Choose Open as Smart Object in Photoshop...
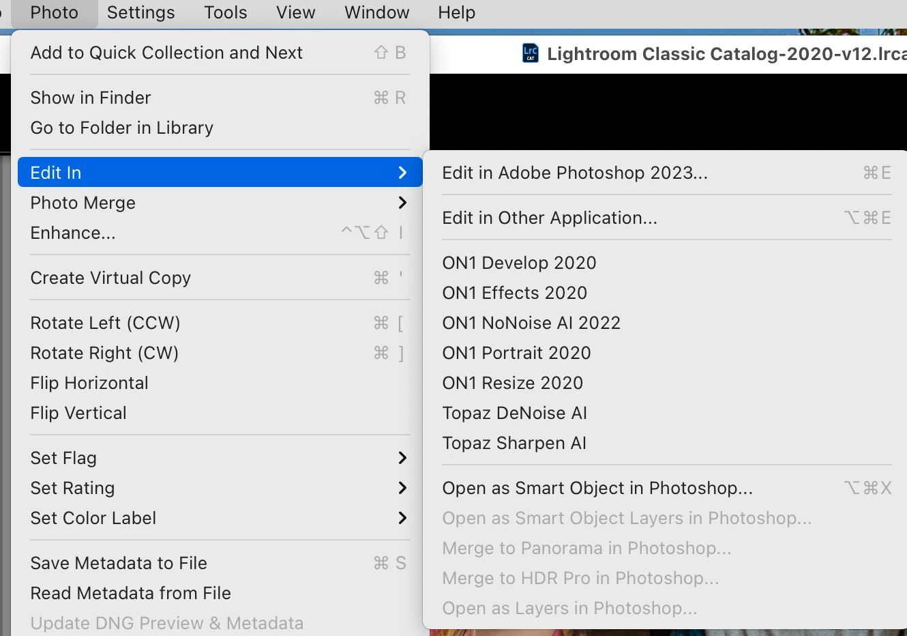Image resolution: width=907 pixels, height=636 pixels. 666,488
